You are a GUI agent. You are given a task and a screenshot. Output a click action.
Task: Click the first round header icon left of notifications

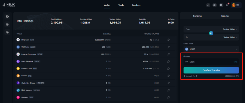(x=208, y=5)
